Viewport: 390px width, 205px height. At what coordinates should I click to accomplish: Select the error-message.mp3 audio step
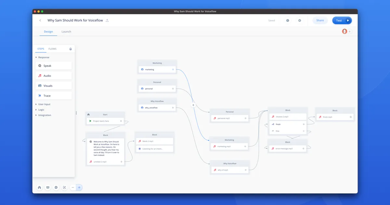click(x=288, y=148)
